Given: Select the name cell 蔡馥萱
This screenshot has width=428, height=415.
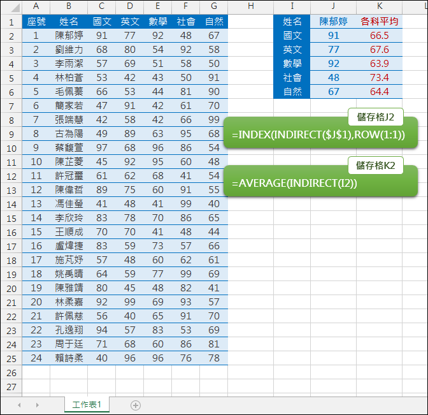Looking at the screenshot, I should coord(69,148).
